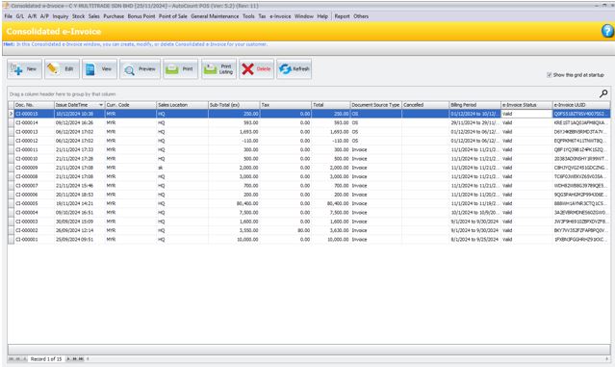Viewport: 615px width, 367px height.
Task: Click the Valid status cell in the CI-000015 row
Action: point(526,114)
